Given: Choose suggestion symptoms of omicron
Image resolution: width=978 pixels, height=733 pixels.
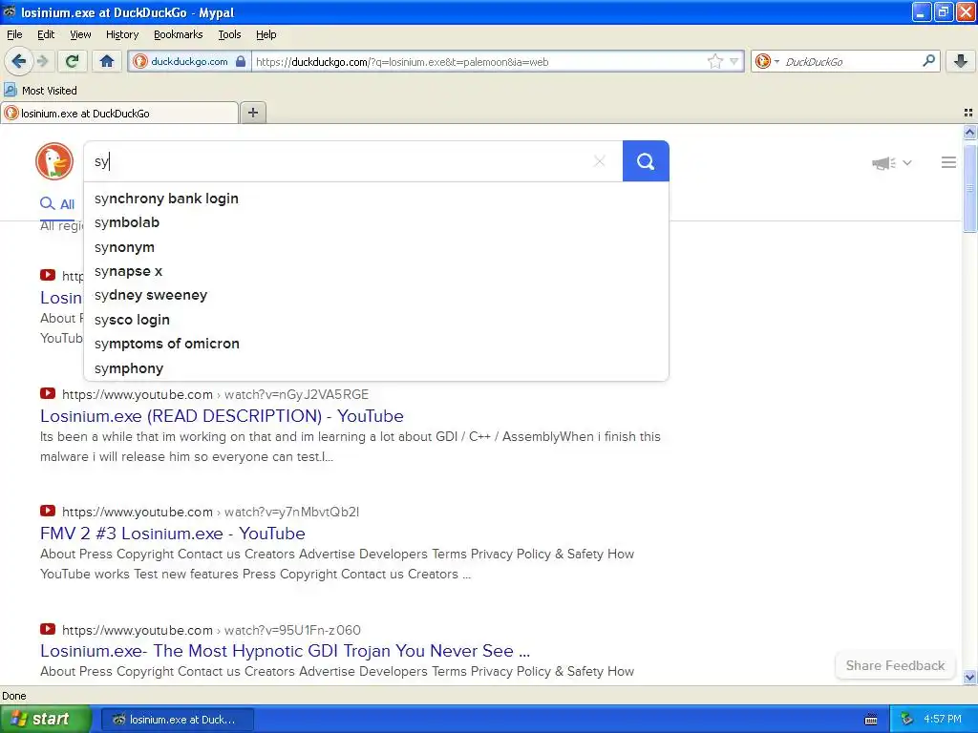Looking at the screenshot, I should (x=376, y=344).
